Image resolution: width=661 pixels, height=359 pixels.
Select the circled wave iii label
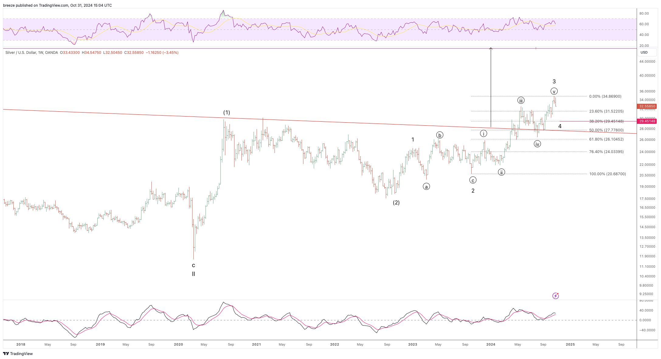[x=521, y=100]
